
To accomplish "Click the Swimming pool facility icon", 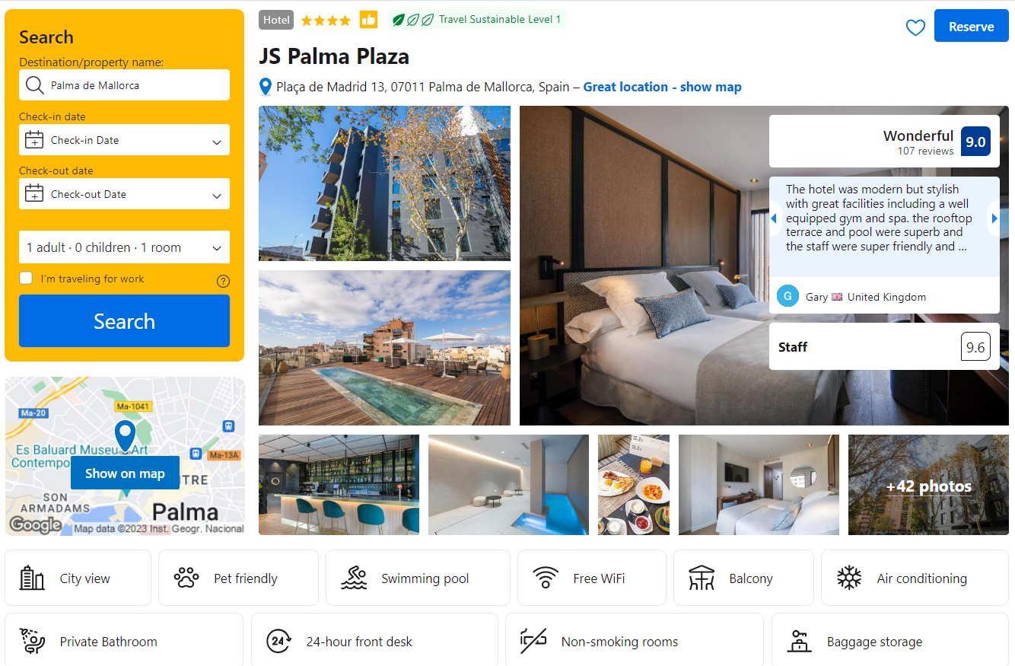I will coord(355,578).
